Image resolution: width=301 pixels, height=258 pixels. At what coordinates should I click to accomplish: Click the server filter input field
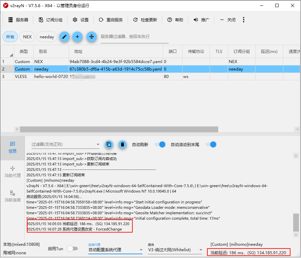pos(134,37)
